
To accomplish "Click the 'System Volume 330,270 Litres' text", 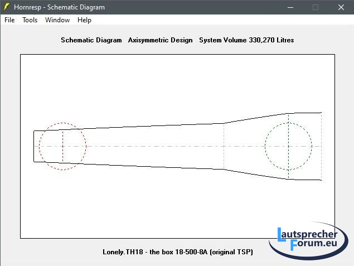I will click(x=246, y=40).
